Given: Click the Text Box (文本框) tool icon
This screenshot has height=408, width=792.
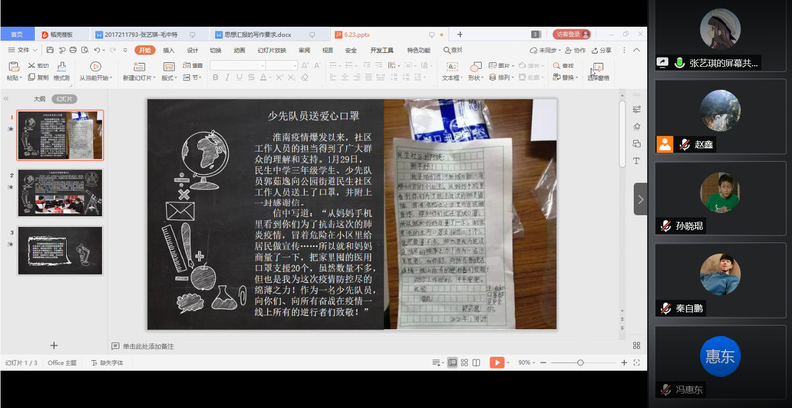Looking at the screenshot, I should [x=451, y=66].
